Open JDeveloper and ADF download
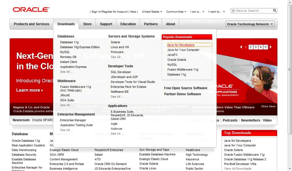Screen dimensions: 292x171 124,77
